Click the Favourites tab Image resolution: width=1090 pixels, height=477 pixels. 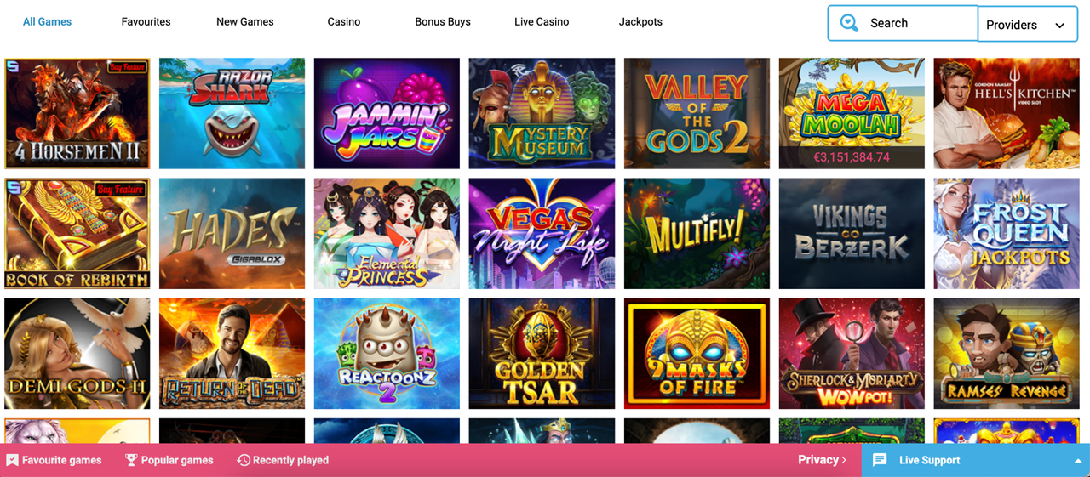(146, 21)
